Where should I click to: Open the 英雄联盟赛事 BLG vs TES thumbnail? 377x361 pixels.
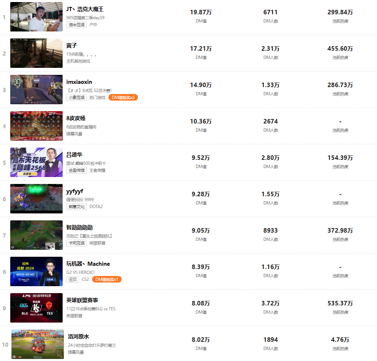point(36,308)
